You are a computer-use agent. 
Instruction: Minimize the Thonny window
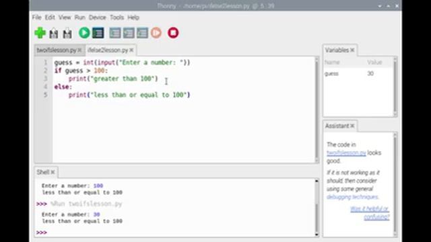tap(380, 6)
